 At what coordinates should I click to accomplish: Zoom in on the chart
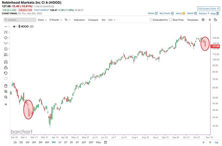[x=6, y=91]
